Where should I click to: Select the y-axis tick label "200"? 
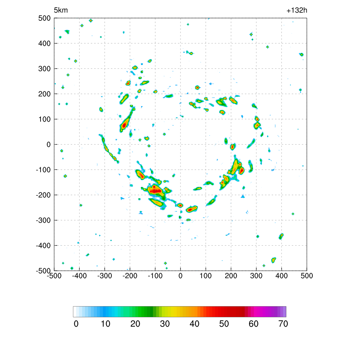44,94
